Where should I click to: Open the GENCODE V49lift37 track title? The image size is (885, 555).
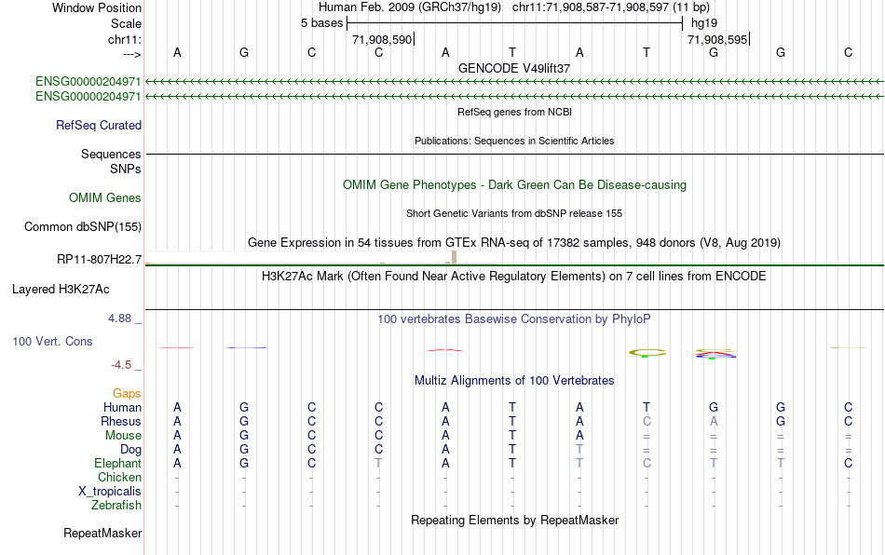514,68
